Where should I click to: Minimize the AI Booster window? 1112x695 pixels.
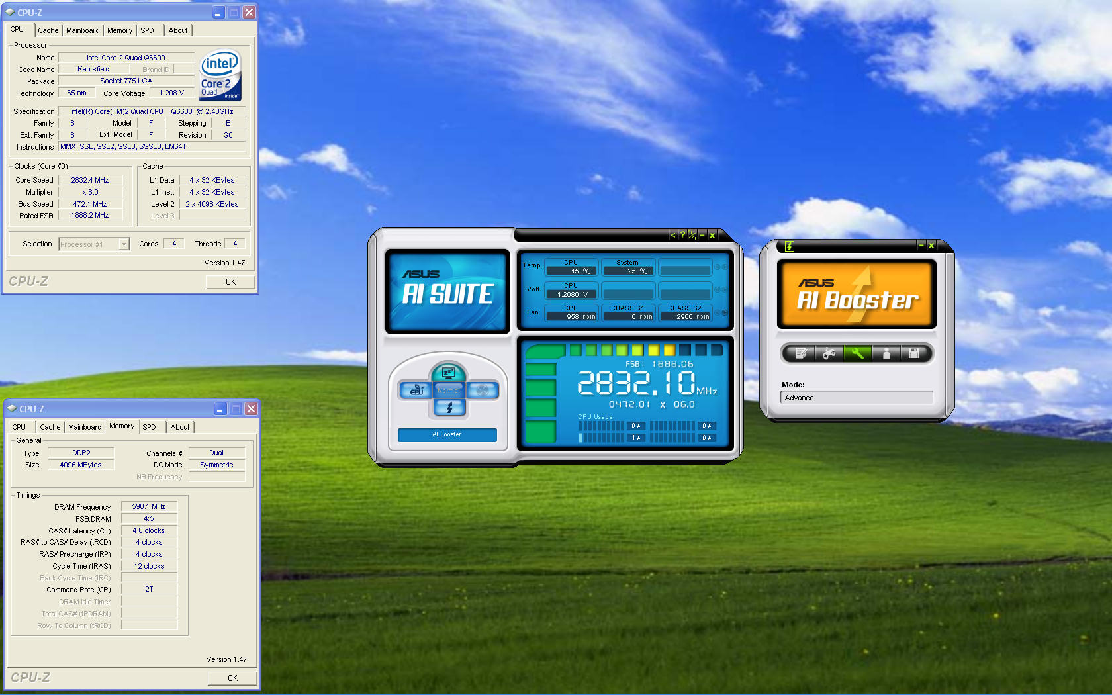[921, 246]
